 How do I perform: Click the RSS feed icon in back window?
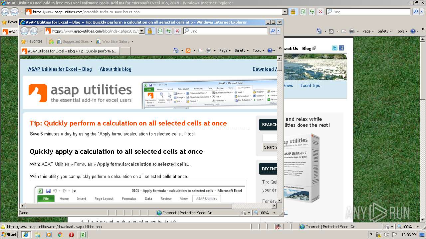pos(331,31)
